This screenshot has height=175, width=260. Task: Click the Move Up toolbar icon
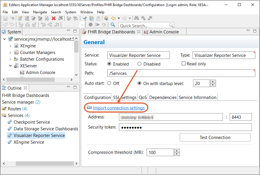(69, 18)
